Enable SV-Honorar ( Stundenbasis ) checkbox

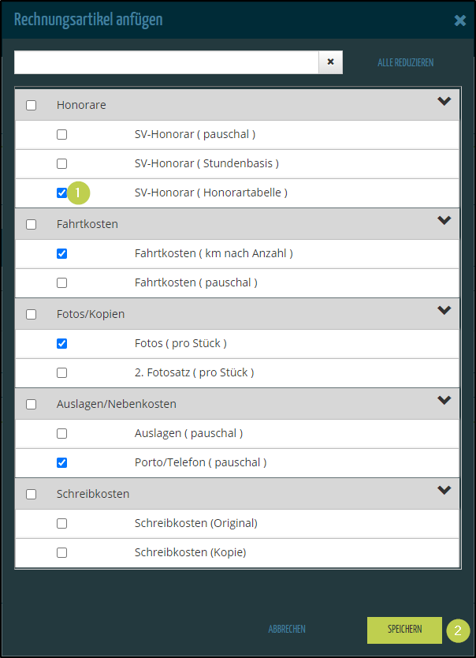point(62,163)
